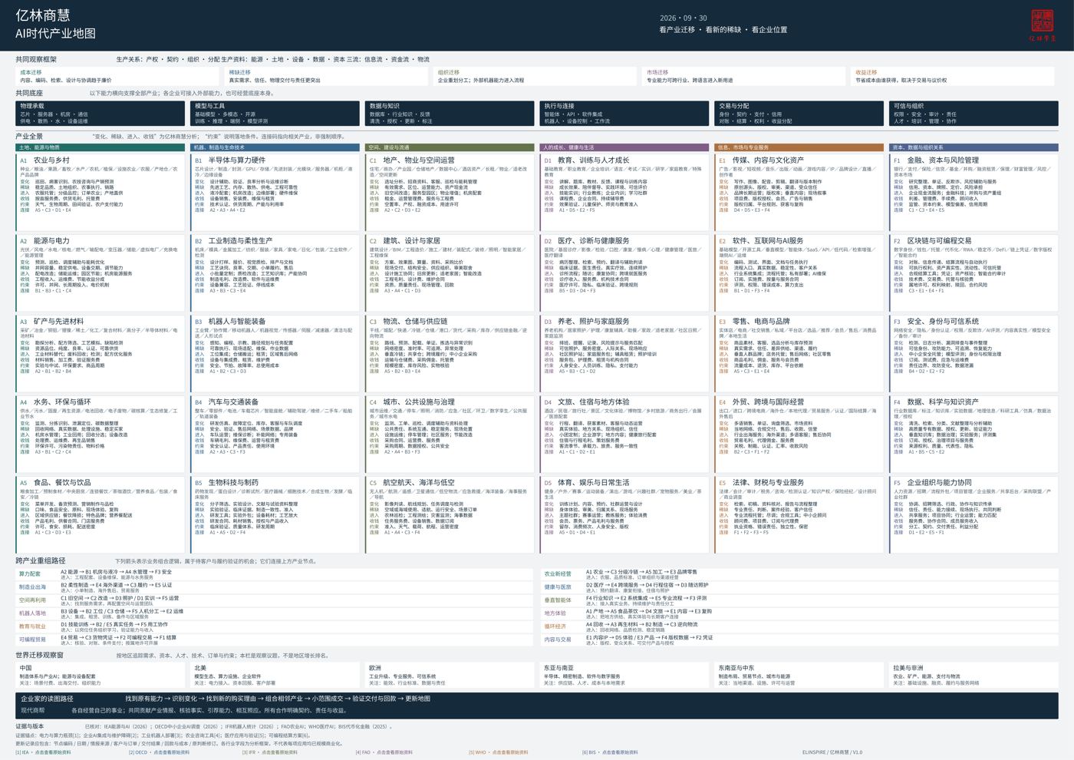
Task: Click the 可信与组织 base-layer box
Action: tap(974, 114)
